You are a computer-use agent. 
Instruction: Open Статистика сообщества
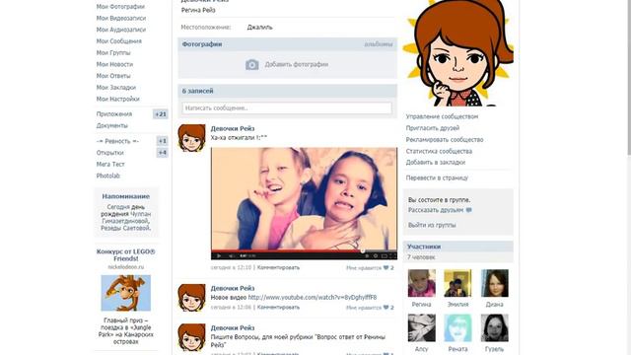click(439, 151)
